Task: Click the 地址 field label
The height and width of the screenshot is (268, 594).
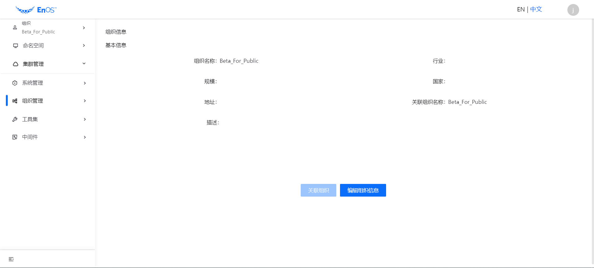Action: (x=211, y=102)
